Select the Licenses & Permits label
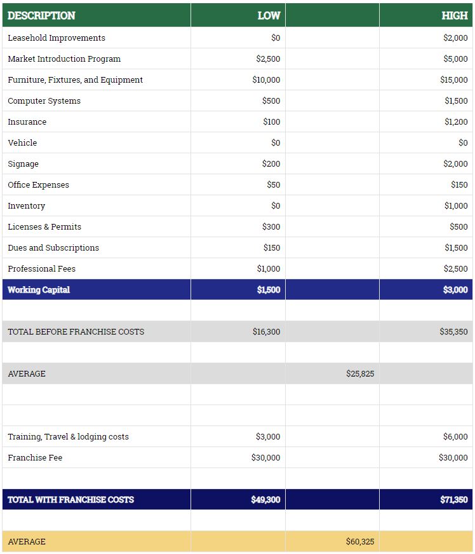Viewport: 475px width, 554px height. 44,227
